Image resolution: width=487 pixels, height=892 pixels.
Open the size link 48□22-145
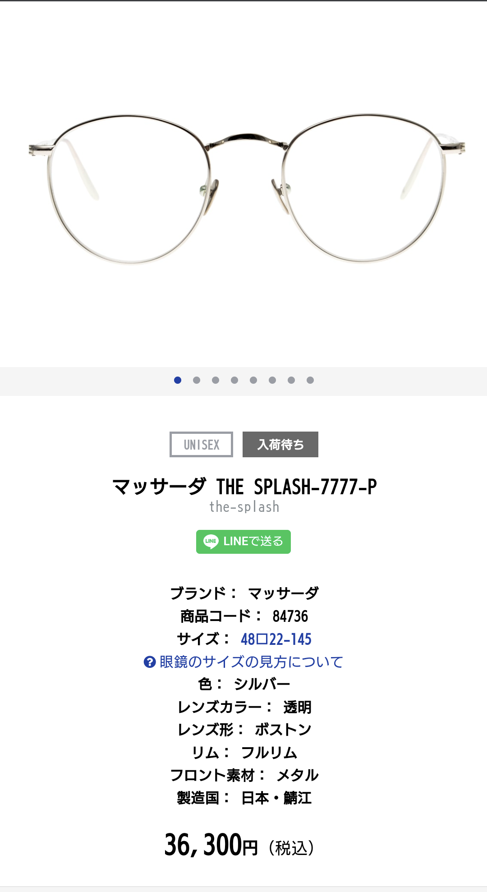pos(276,639)
